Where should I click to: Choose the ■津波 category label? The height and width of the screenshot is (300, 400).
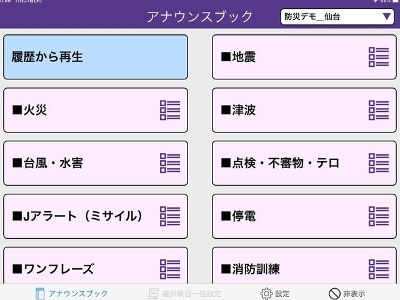(238, 110)
